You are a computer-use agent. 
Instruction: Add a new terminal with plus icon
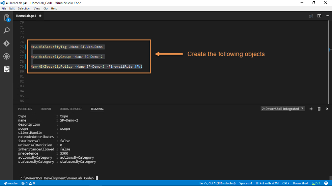(311, 109)
